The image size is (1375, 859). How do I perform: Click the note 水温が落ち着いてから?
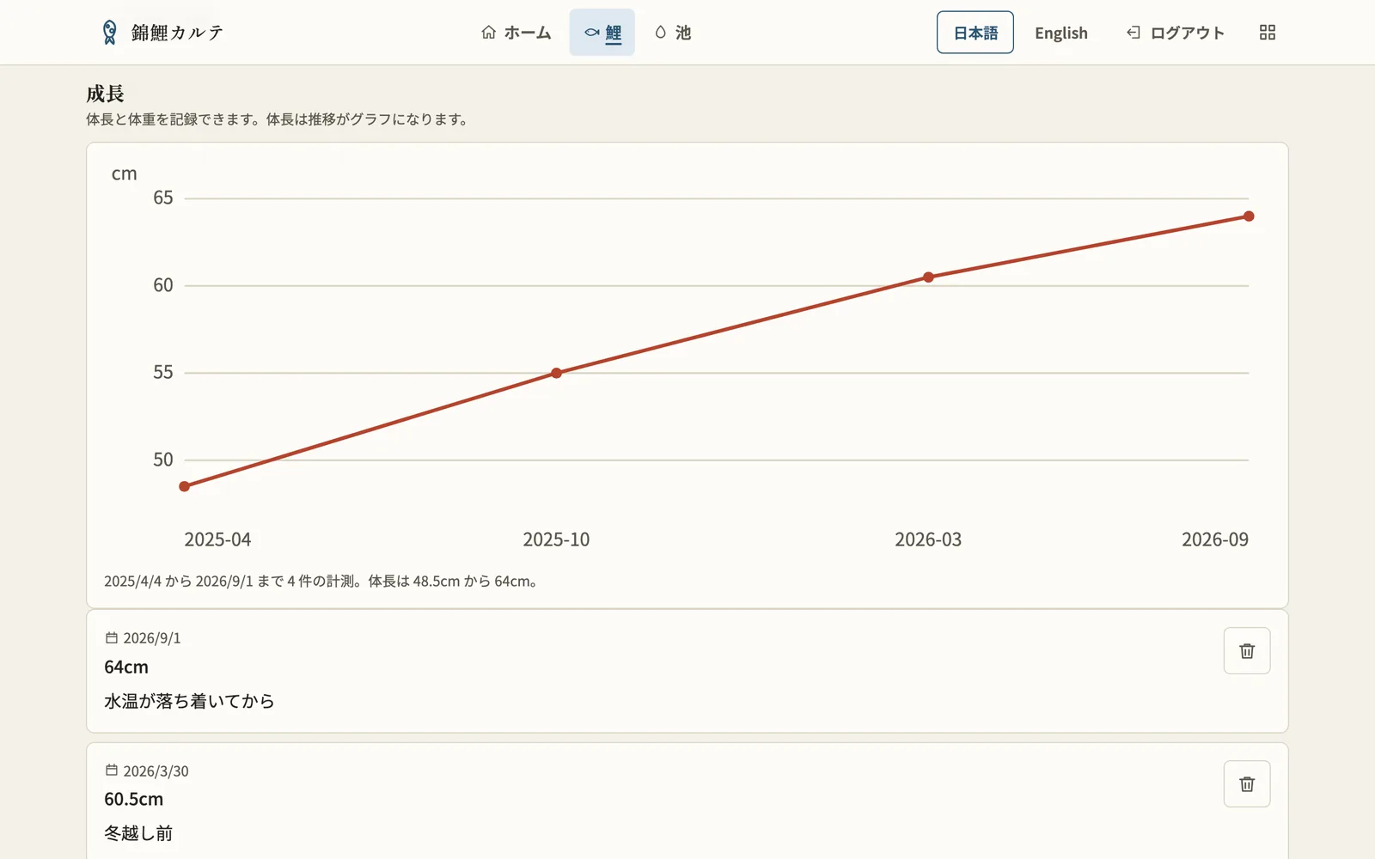pyautogui.click(x=189, y=701)
